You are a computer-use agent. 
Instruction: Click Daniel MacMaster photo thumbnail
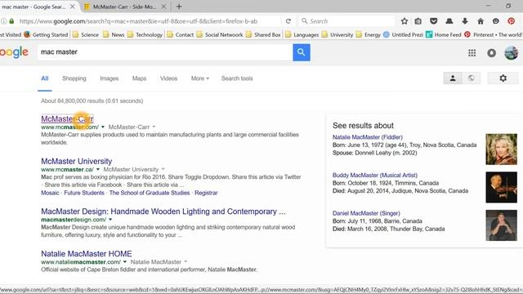[501, 225]
